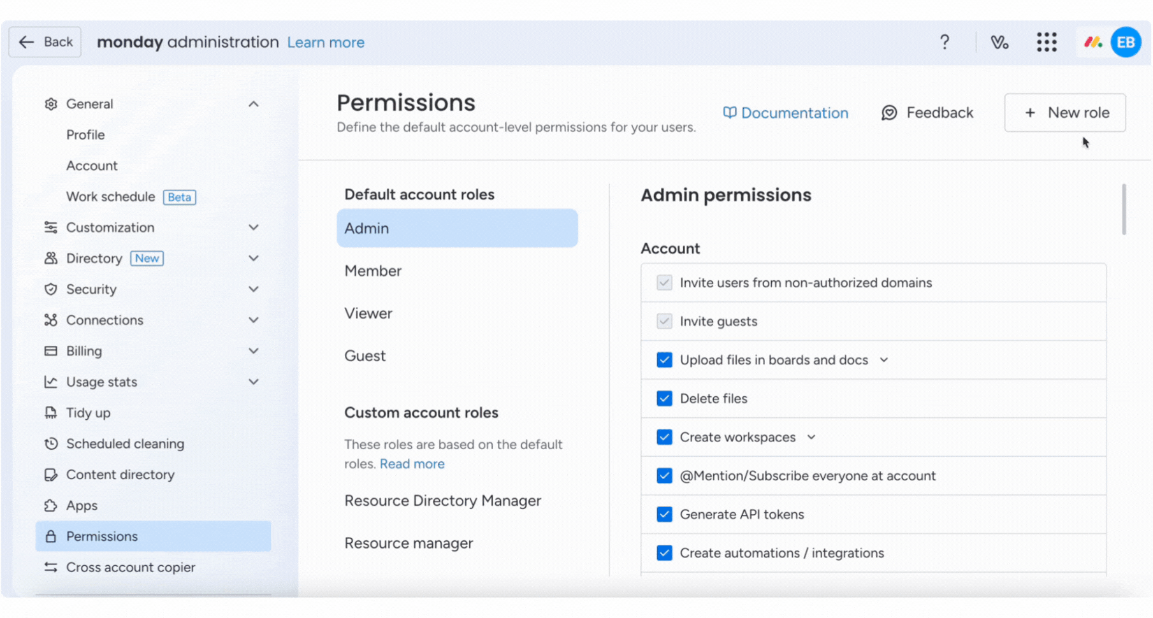Expand the Connections section chevron
The height and width of the screenshot is (618, 1153).
pos(254,320)
